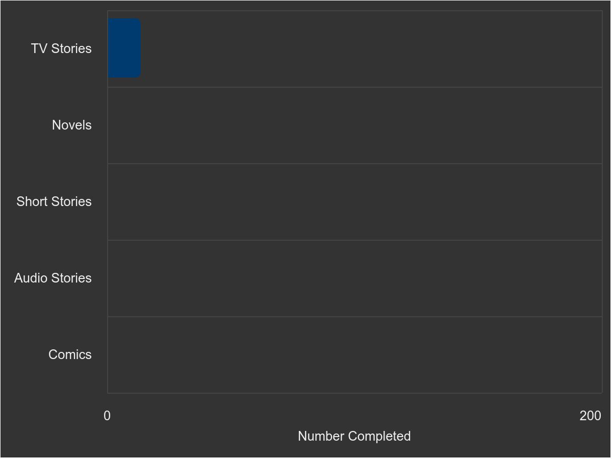Click the 0 tick label on axis

[107, 416]
